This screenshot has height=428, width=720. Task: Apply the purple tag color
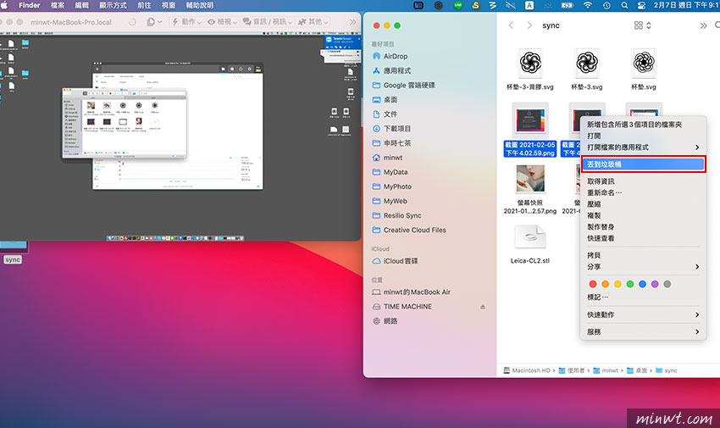tap(655, 284)
